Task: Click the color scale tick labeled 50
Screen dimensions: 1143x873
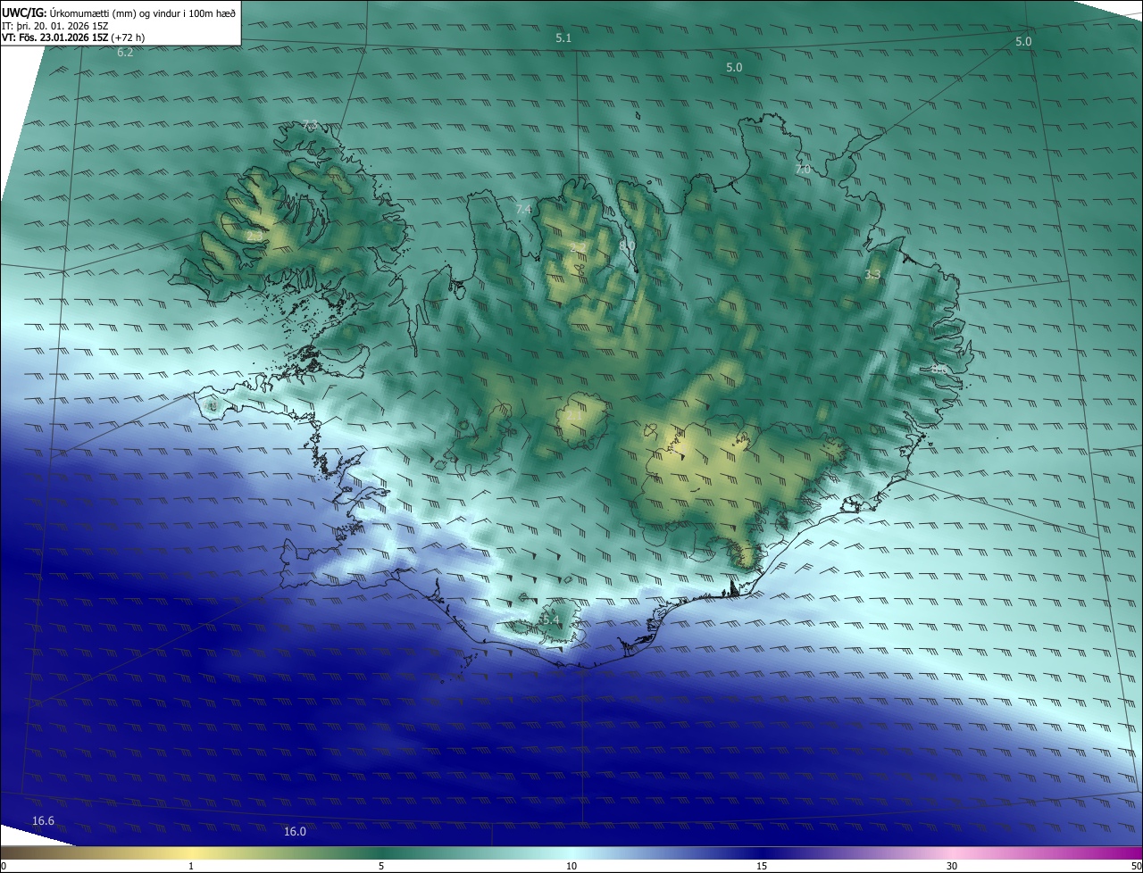Action: (x=1136, y=866)
